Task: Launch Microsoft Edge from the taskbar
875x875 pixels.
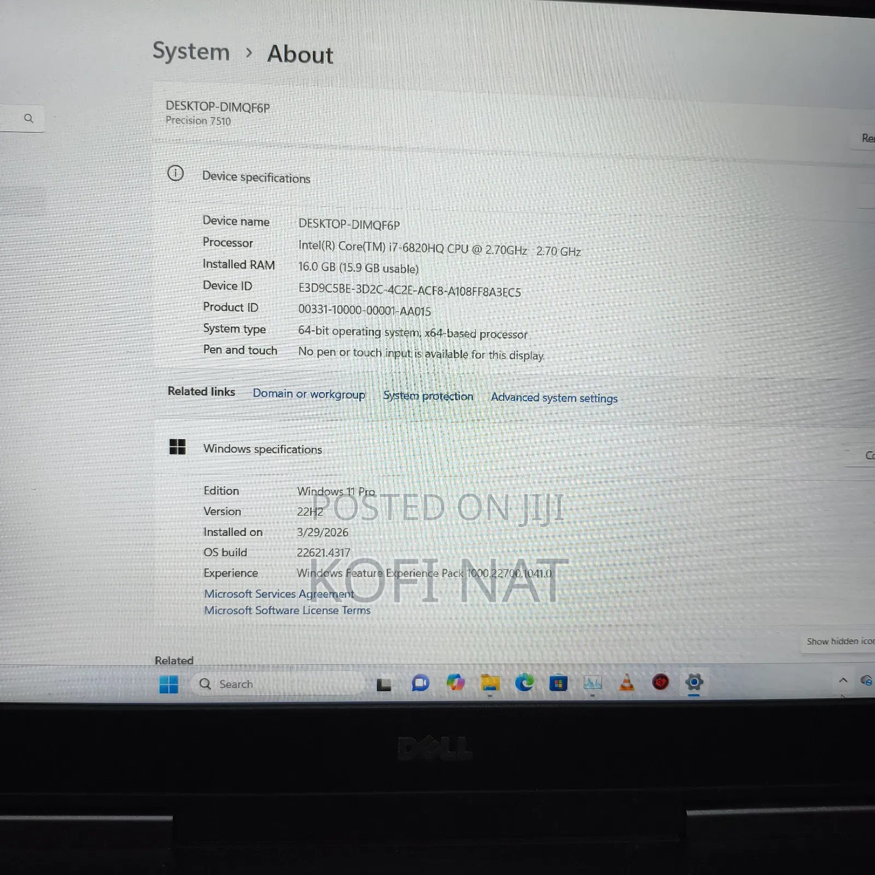Action: [524, 682]
